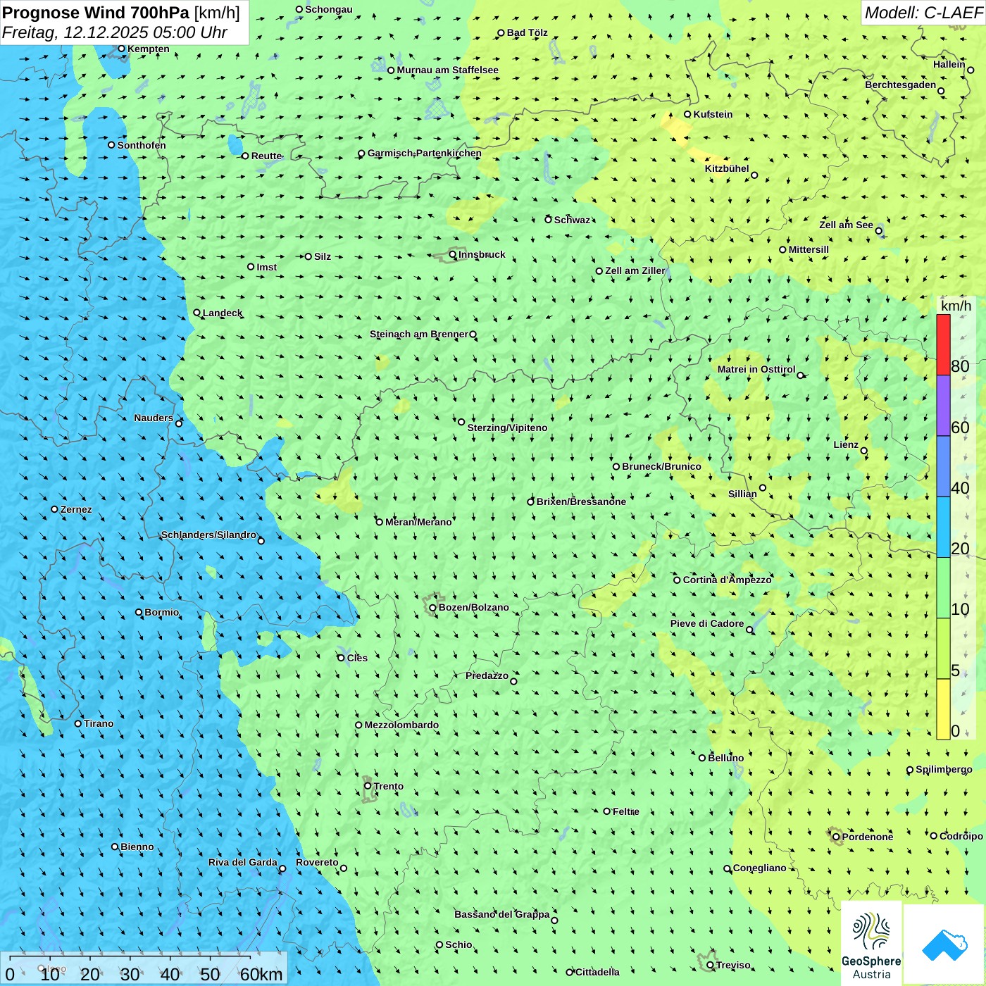Click the GeoSphere Austria logo
The image size is (986, 986).
pyautogui.click(x=871, y=944)
